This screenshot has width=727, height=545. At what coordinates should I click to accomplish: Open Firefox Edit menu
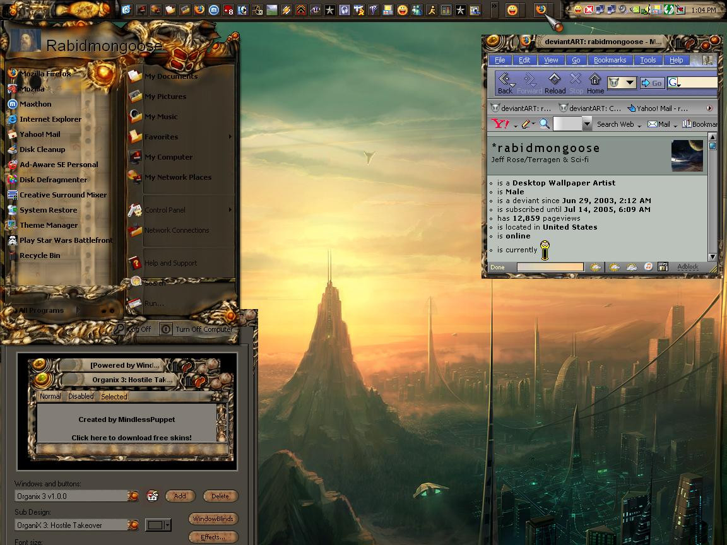(x=524, y=60)
